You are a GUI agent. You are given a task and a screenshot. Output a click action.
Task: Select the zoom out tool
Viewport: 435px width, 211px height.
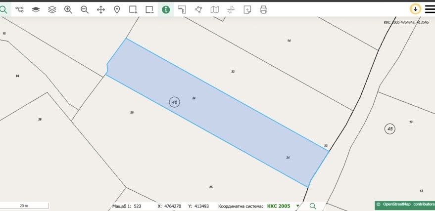(x=85, y=10)
